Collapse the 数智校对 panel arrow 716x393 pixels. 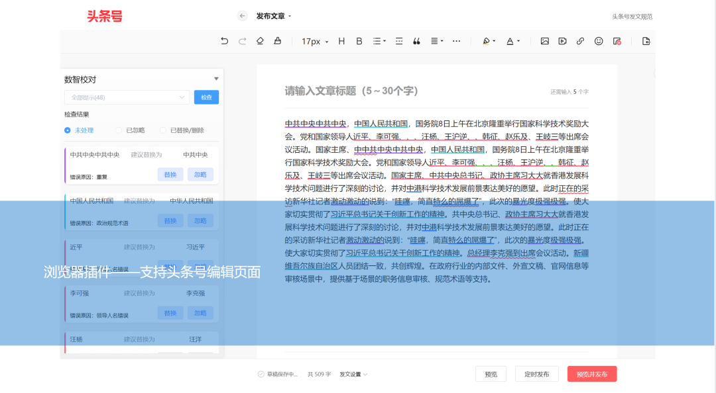pyautogui.click(x=216, y=79)
